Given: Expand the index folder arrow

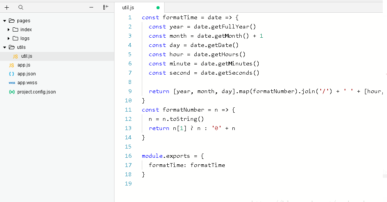Looking at the screenshot, I should [9, 30].
